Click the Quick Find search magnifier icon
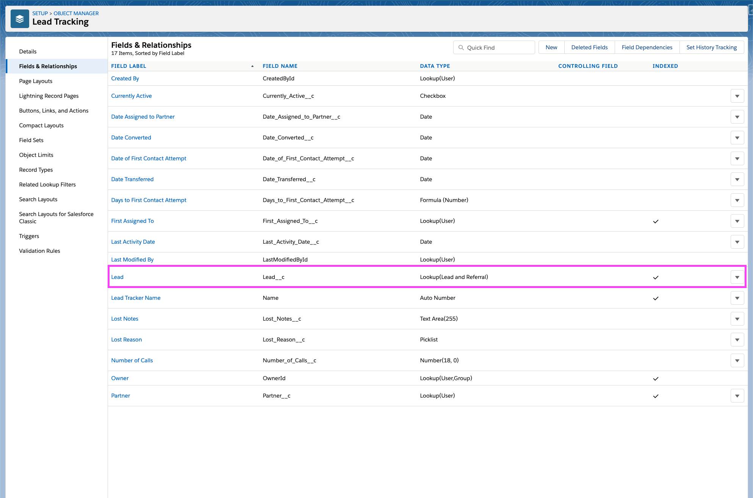The width and height of the screenshot is (753, 498). click(461, 48)
